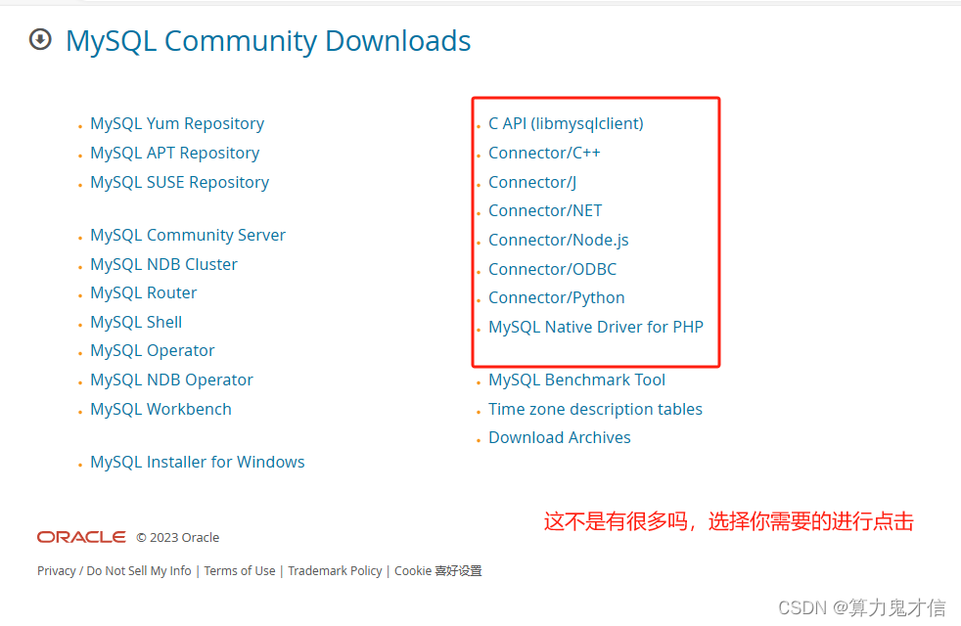
Task: Click the MySQL NDB Cluster link
Action: 163,264
